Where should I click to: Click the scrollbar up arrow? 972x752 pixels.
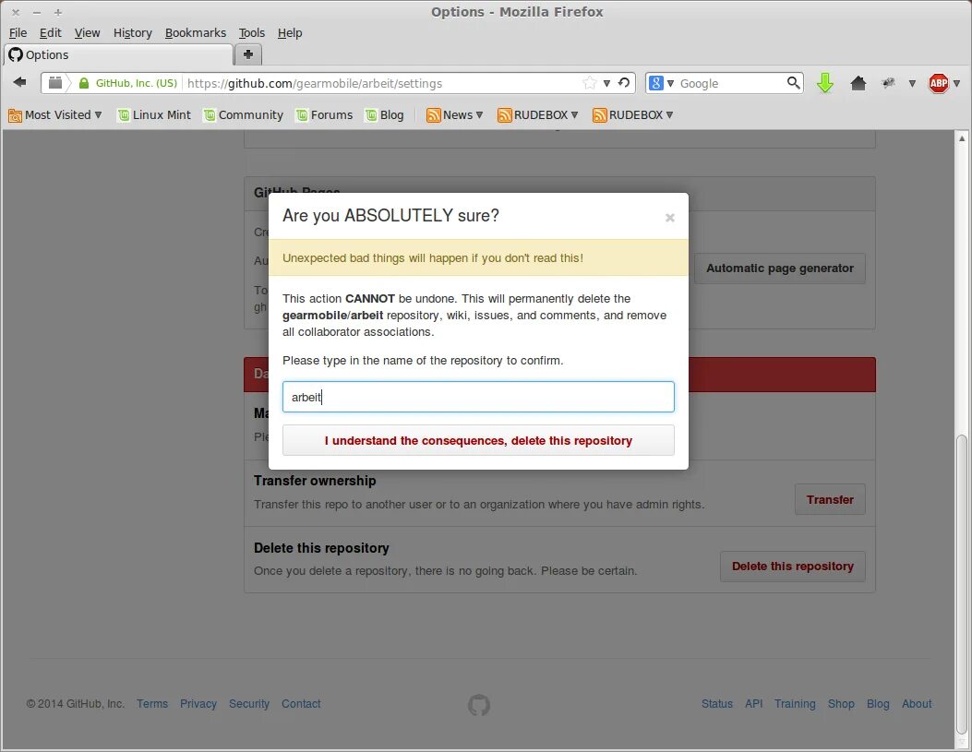pyautogui.click(x=962, y=138)
